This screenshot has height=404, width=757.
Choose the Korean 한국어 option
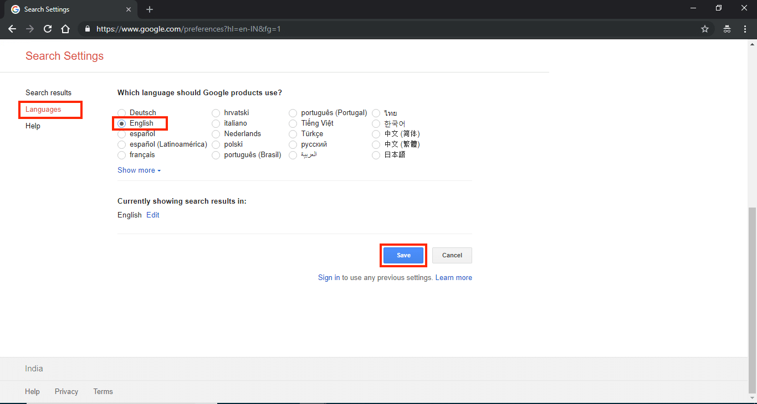[376, 123]
